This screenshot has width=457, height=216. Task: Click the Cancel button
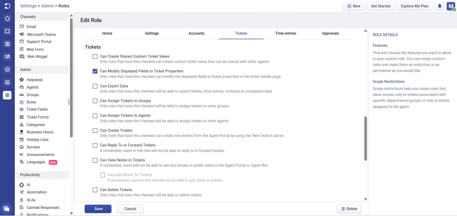[130, 209]
